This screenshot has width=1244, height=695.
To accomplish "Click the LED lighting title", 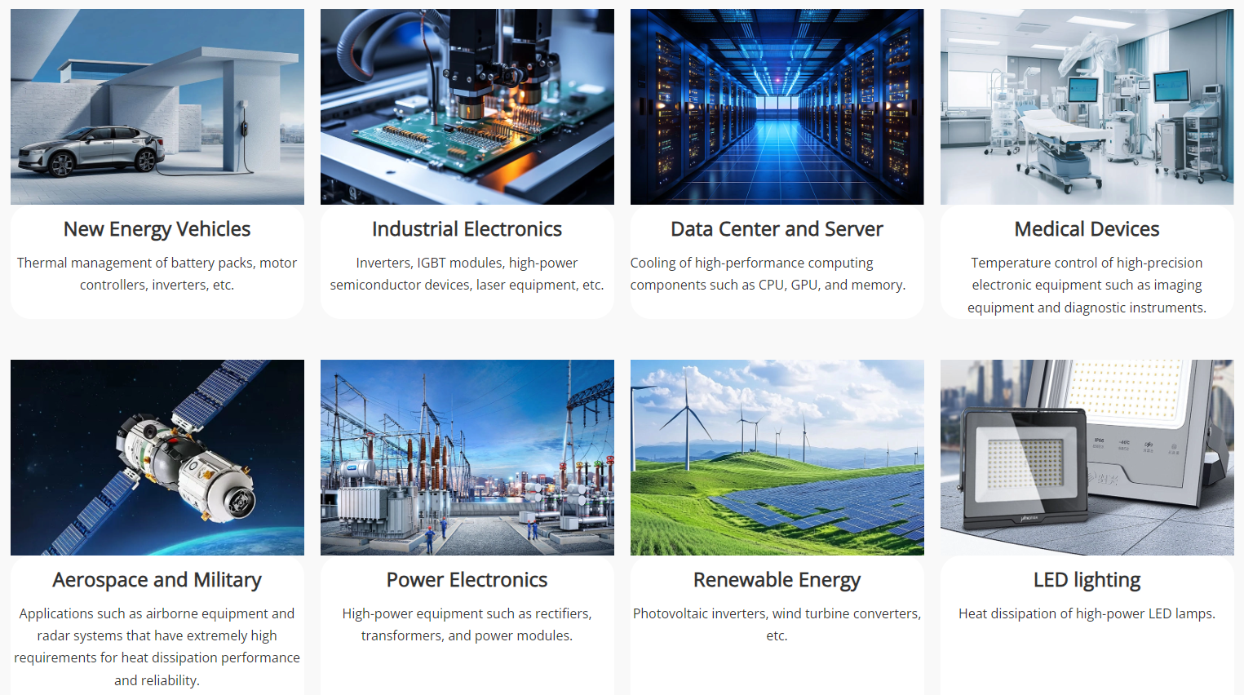I will point(1087,580).
